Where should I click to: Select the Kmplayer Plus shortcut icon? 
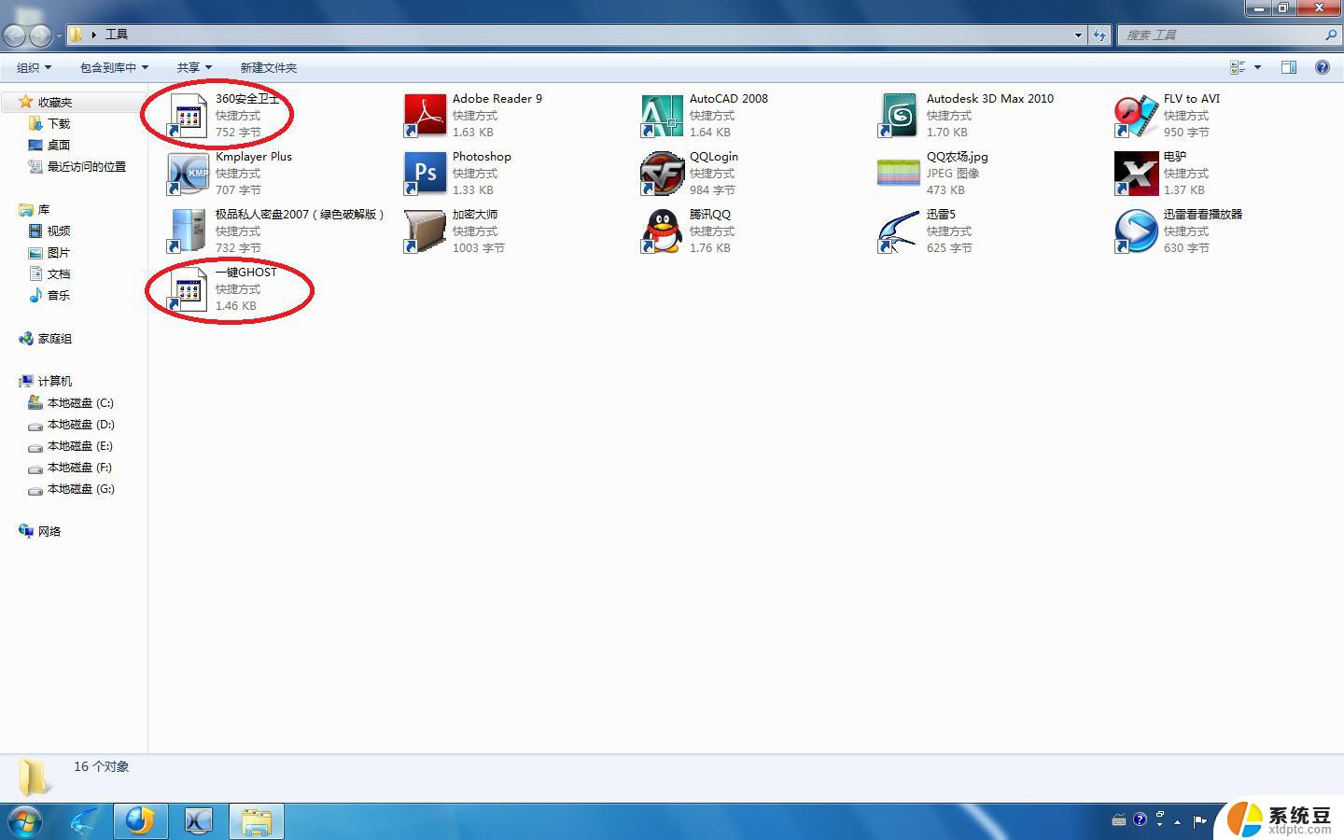click(x=189, y=174)
